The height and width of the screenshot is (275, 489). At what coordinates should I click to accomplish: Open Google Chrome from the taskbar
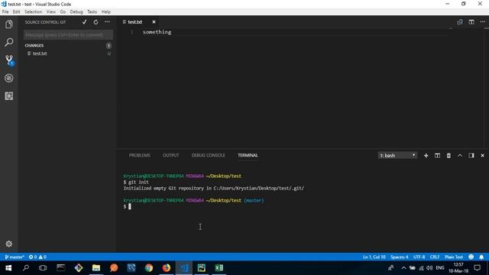coord(149,267)
